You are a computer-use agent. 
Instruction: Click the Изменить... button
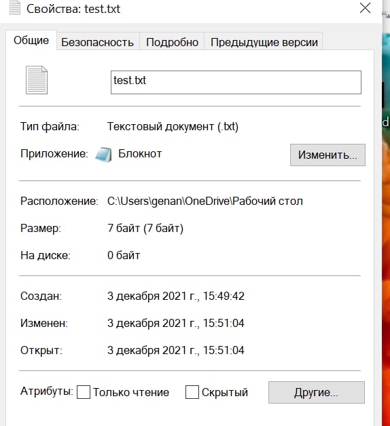[x=327, y=155]
